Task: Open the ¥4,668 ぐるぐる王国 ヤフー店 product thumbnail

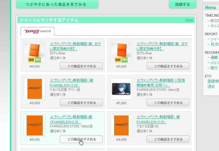Action: click(35, 89)
